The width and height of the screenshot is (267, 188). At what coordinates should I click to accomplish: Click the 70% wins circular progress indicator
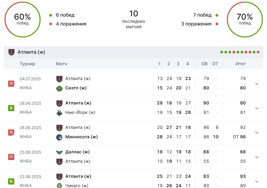[245, 19]
